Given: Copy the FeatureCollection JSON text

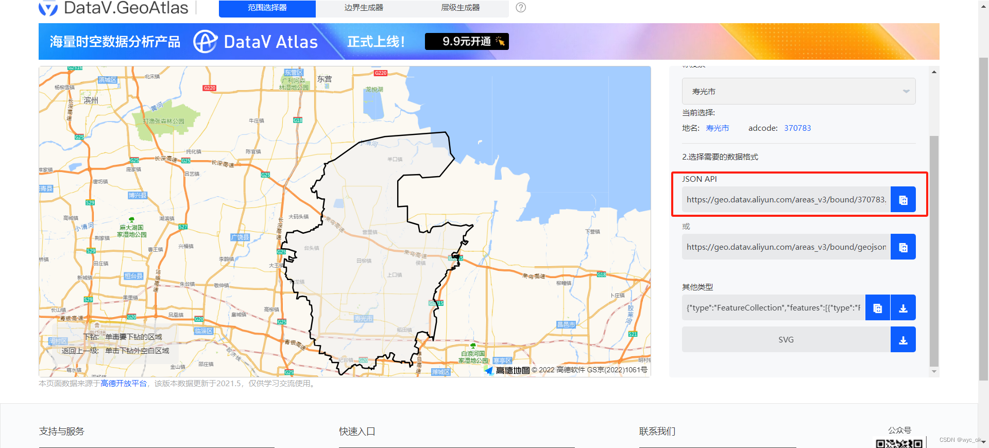Looking at the screenshot, I should 878,308.
